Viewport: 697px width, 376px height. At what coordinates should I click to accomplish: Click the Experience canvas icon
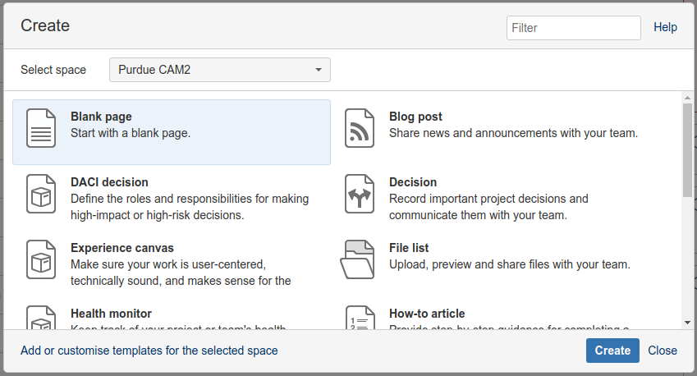[x=41, y=259]
